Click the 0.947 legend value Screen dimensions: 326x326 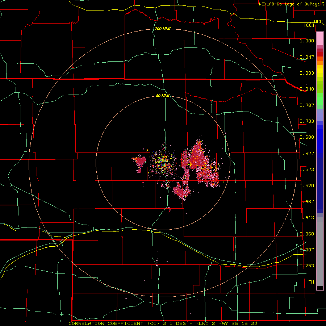tap(307, 57)
